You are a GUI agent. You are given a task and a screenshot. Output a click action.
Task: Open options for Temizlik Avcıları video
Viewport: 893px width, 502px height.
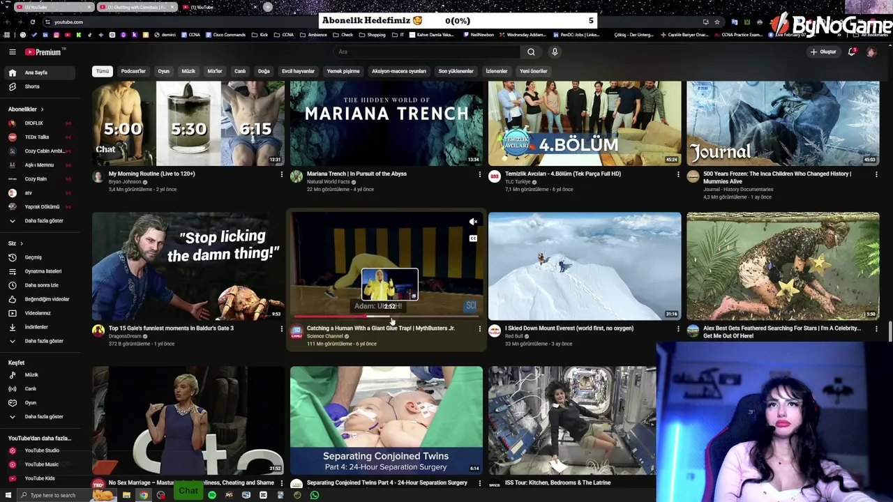pyautogui.click(x=677, y=174)
